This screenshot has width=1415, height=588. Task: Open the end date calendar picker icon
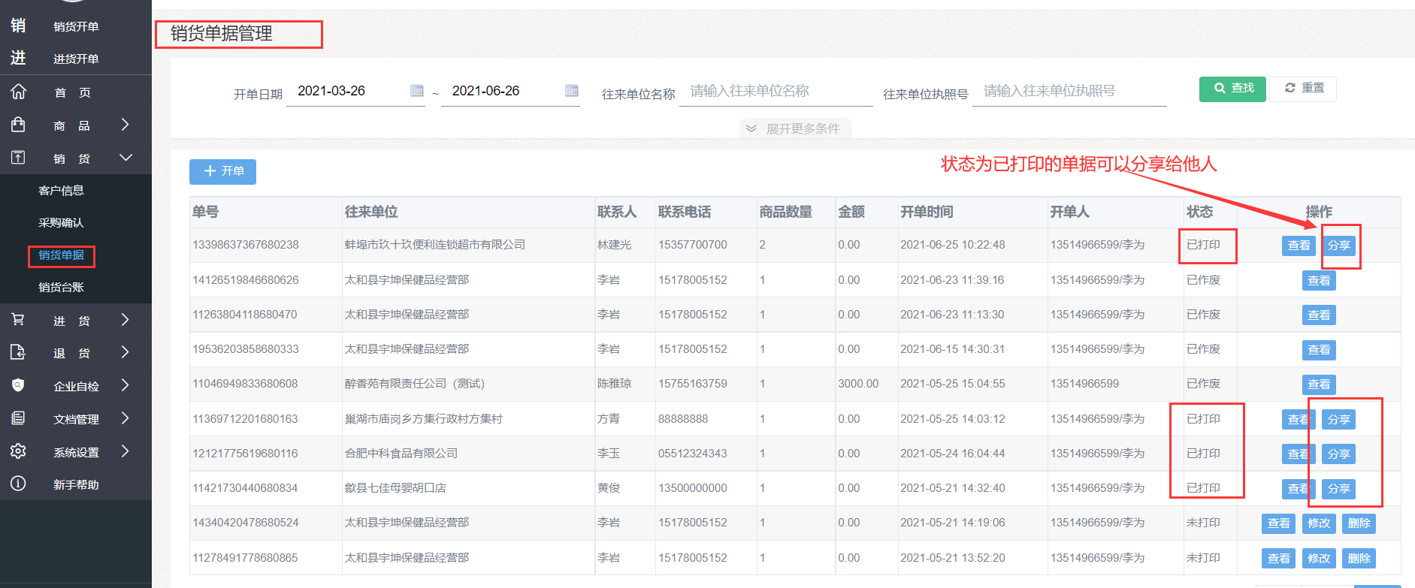572,91
